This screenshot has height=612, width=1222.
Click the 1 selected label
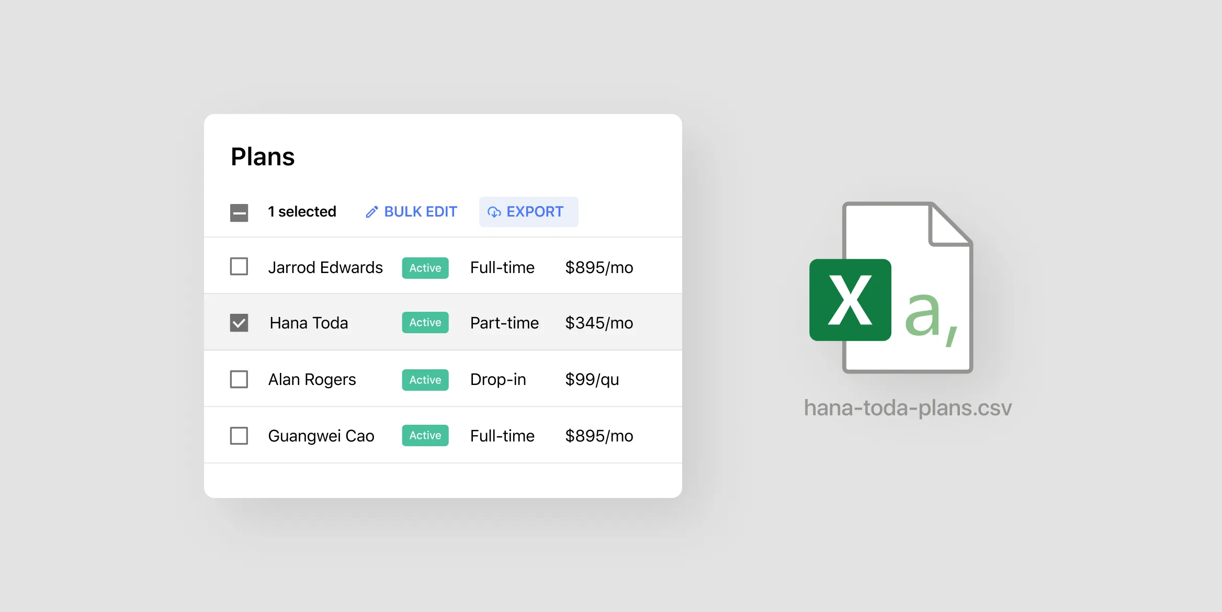pos(302,211)
